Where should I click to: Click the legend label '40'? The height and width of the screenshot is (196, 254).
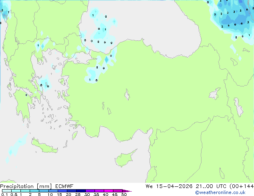coord(105,194)
